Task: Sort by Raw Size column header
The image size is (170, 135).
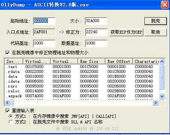Action: (x=92, y=61)
